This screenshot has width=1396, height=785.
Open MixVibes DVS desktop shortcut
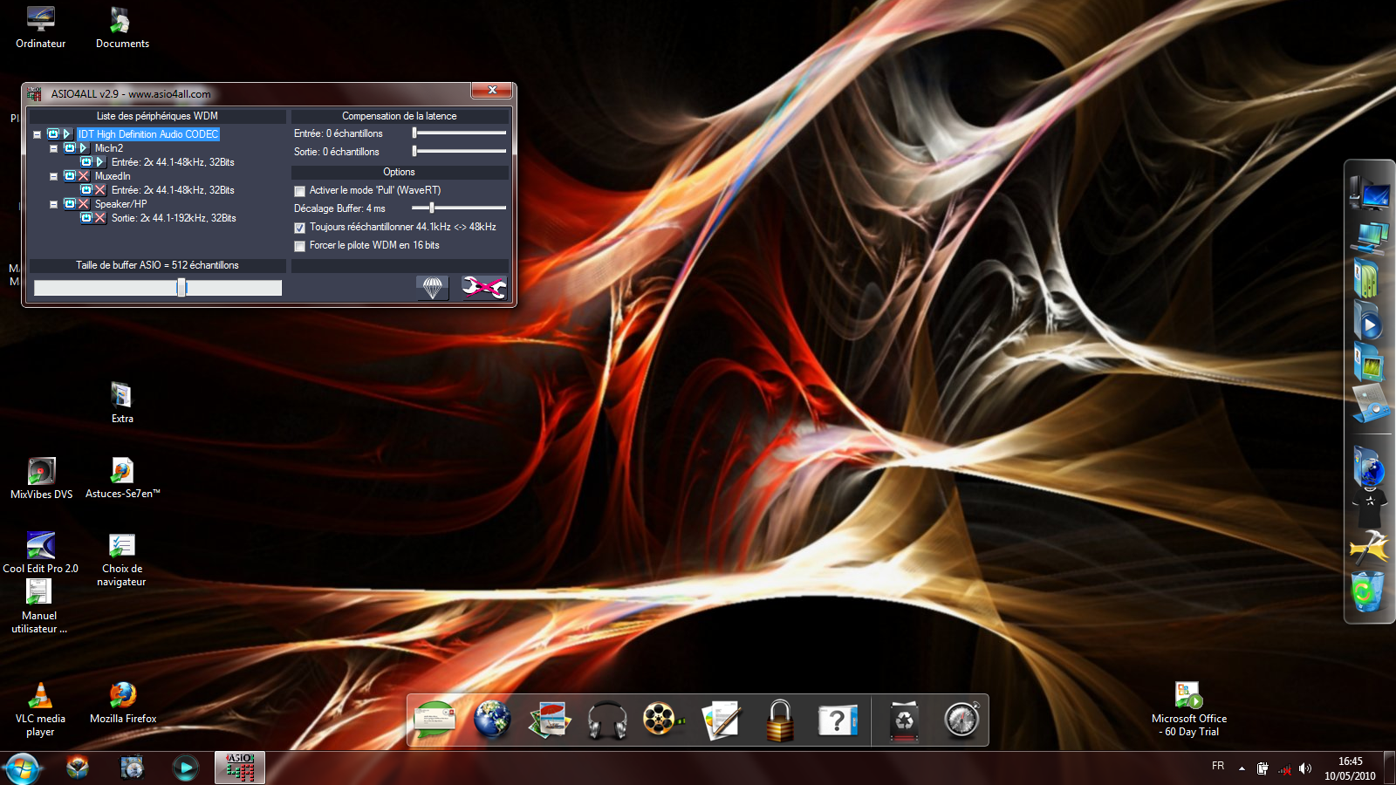[41, 472]
